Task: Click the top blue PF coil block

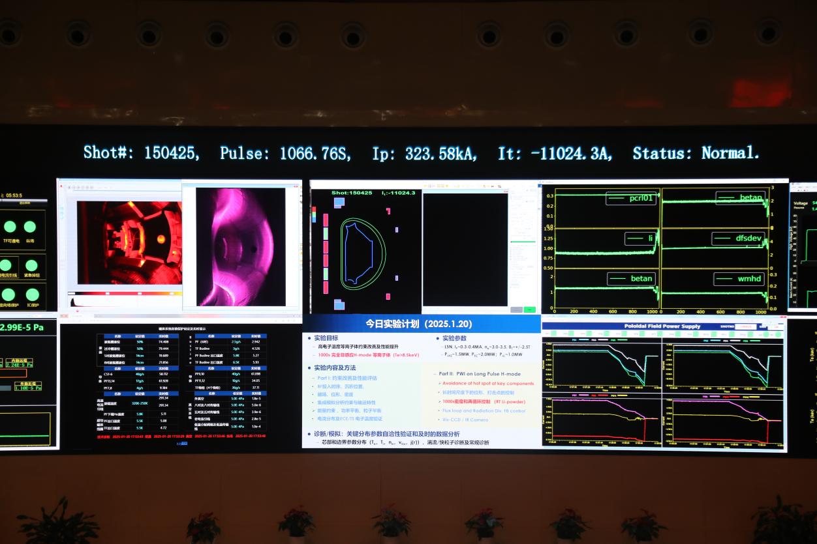Action: point(339,203)
